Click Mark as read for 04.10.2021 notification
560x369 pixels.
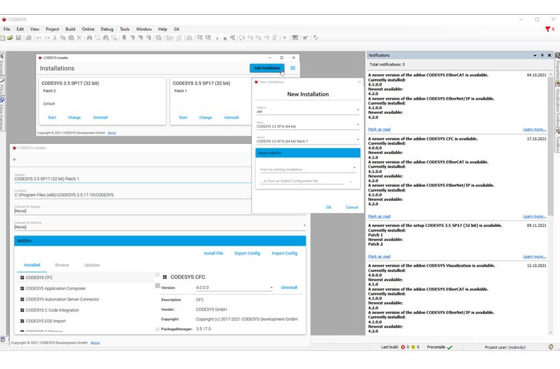point(380,130)
